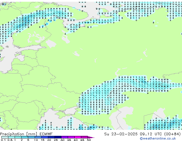Click the 1–2 mm legend color box

coord(18,137)
